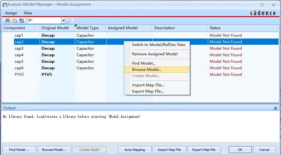
Task: Open the Assign menu
Action: (11, 13)
